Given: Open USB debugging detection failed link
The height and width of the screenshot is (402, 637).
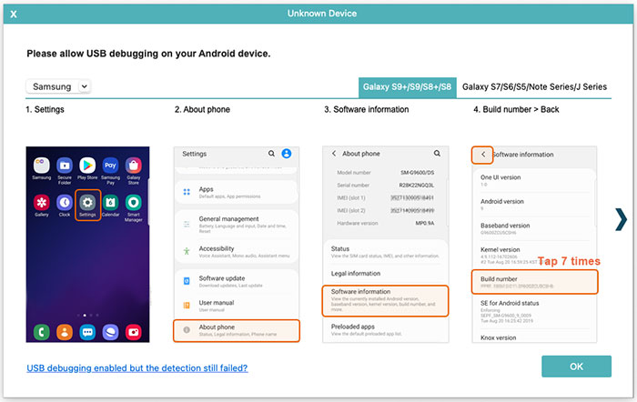Looking at the screenshot, I should coord(136,367).
